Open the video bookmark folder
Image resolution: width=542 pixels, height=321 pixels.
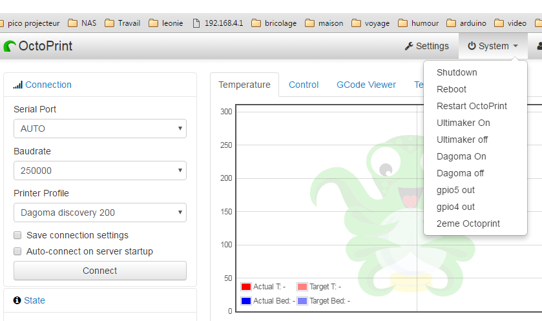[510, 23]
